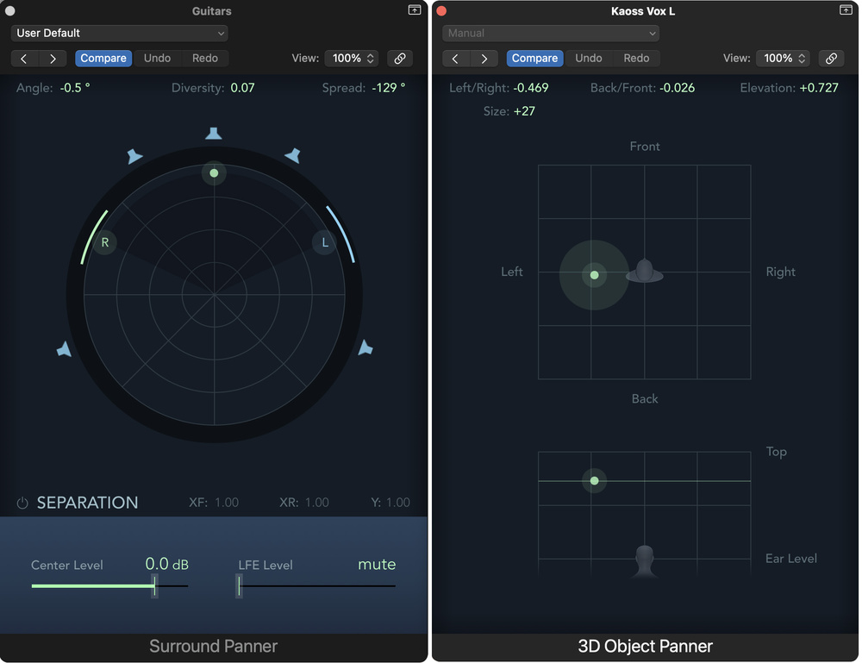Click the green pan puck in the surround field
Viewport: 862px width, 663px height.
[213, 173]
